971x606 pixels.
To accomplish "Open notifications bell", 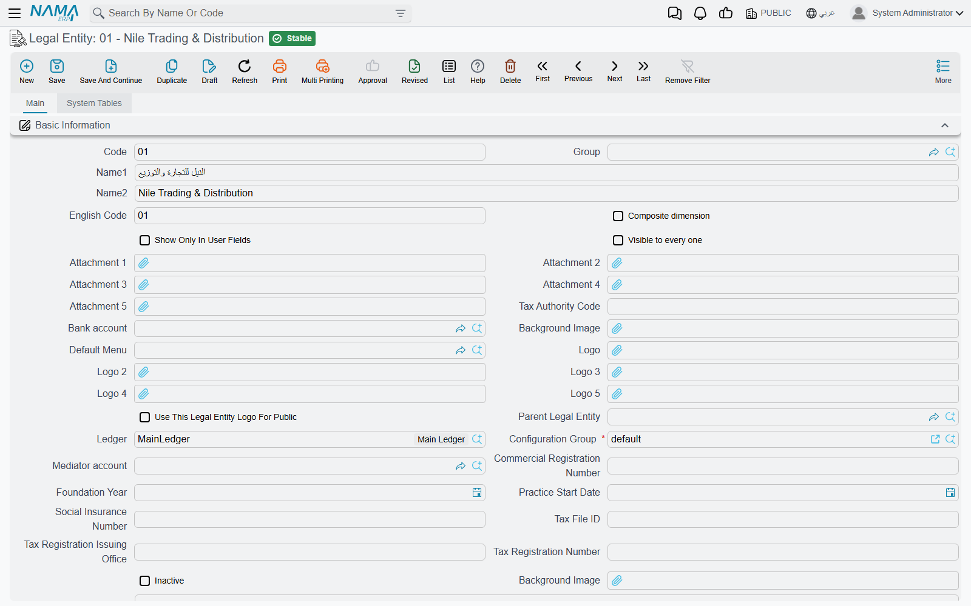I will (x=700, y=13).
